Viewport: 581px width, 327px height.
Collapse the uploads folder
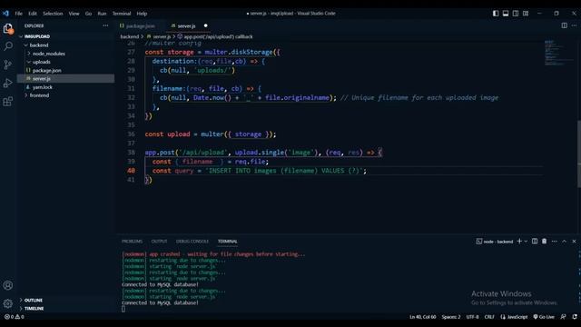tap(66, 62)
